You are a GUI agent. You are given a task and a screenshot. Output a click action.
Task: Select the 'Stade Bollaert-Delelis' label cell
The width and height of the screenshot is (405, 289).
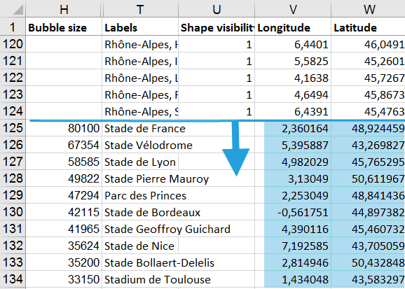pyautogui.click(x=140, y=262)
